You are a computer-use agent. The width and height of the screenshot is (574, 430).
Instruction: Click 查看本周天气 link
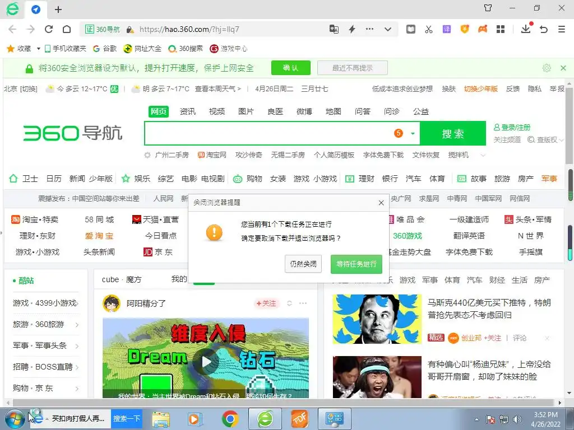tap(218, 89)
